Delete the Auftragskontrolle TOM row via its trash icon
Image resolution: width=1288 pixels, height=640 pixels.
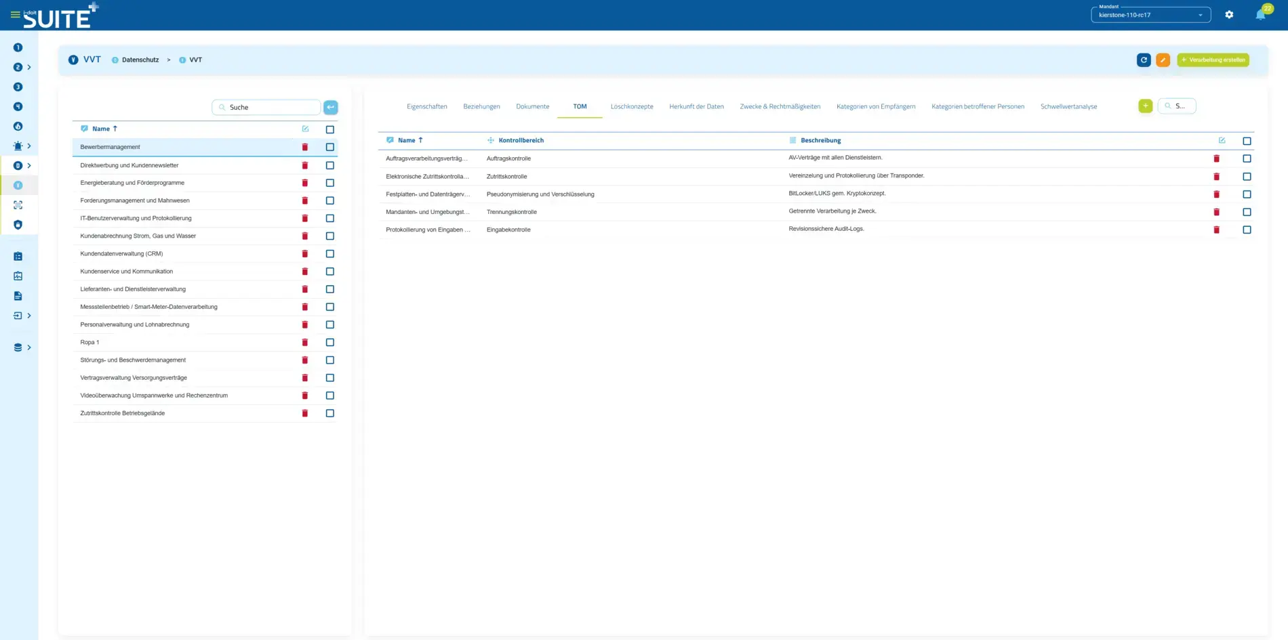[x=1216, y=158]
